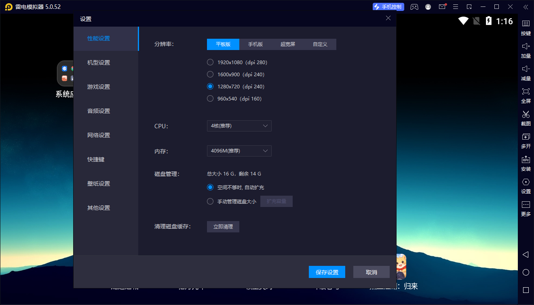Click the shrink-window icon beside the minimize button
Viewport: 534px width, 305px height.
point(469,7)
